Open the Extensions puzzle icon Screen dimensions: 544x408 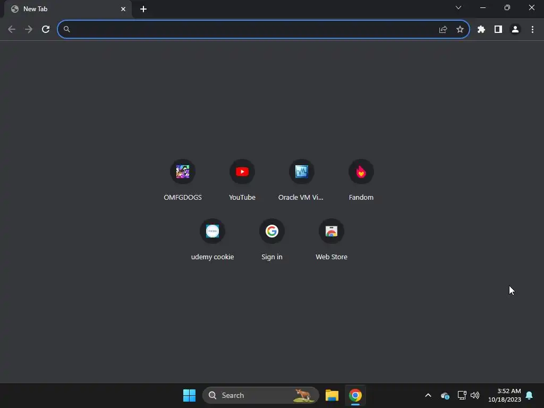[x=481, y=30]
